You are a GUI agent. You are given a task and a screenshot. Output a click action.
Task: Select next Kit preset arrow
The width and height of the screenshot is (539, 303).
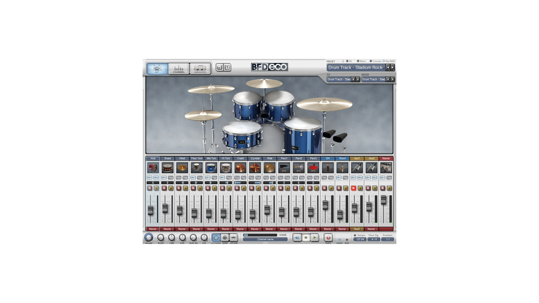[x=358, y=79]
